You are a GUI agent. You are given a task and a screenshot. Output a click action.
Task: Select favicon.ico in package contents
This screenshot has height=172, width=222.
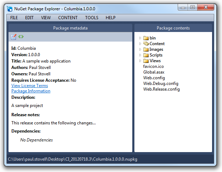click(x=154, y=66)
